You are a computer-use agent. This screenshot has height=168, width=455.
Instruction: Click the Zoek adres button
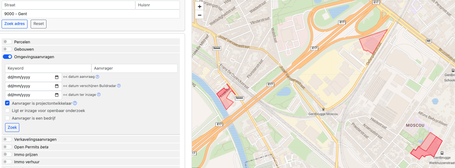coord(15,24)
